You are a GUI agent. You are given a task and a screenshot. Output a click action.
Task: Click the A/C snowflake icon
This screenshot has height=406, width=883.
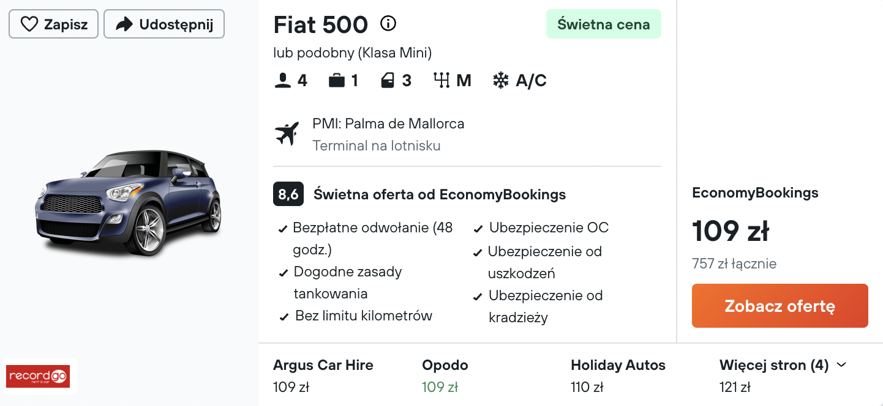501,81
